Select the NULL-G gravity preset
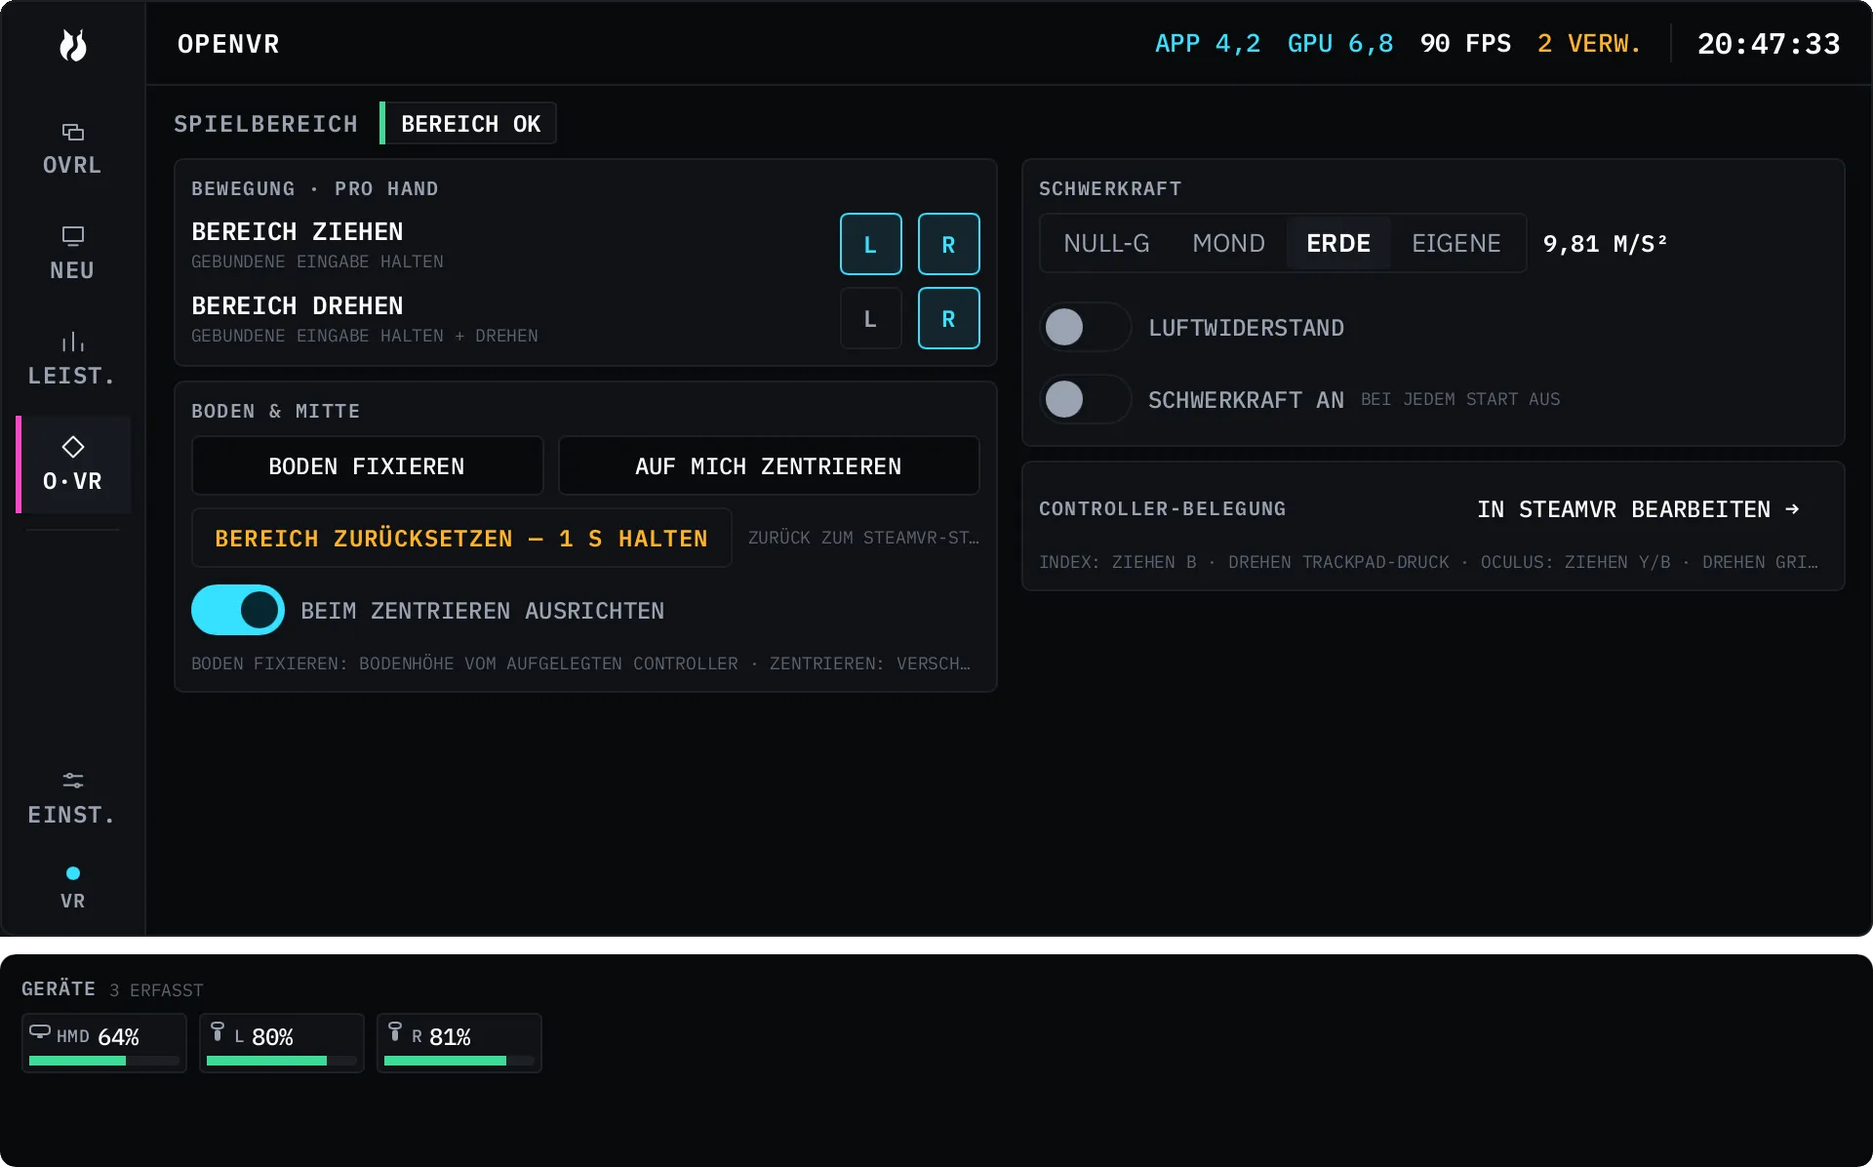1873x1167 pixels. (1106, 243)
